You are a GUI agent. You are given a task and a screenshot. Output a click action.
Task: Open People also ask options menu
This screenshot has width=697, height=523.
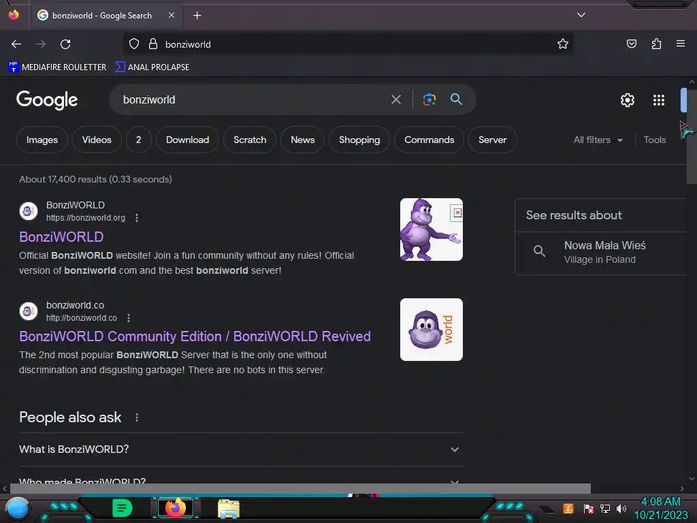click(137, 417)
